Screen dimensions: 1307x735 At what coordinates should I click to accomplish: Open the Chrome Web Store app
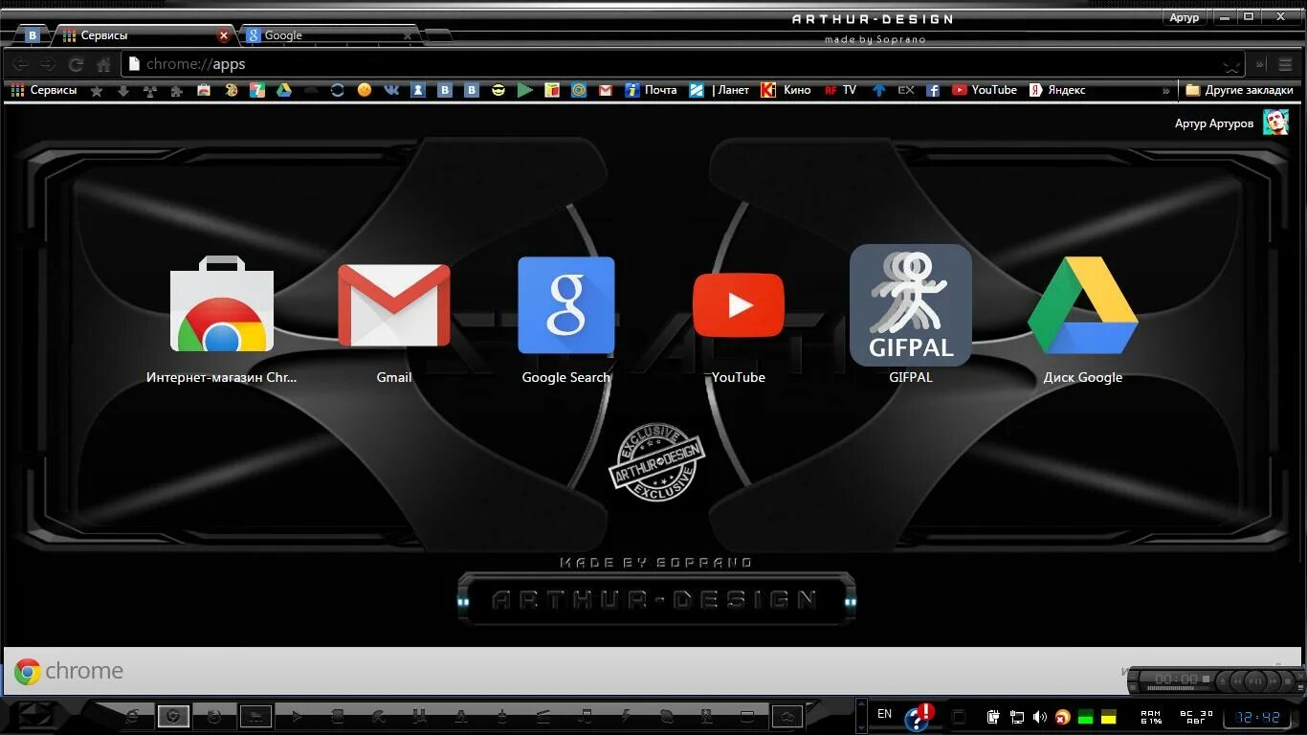[x=221, y=304]
